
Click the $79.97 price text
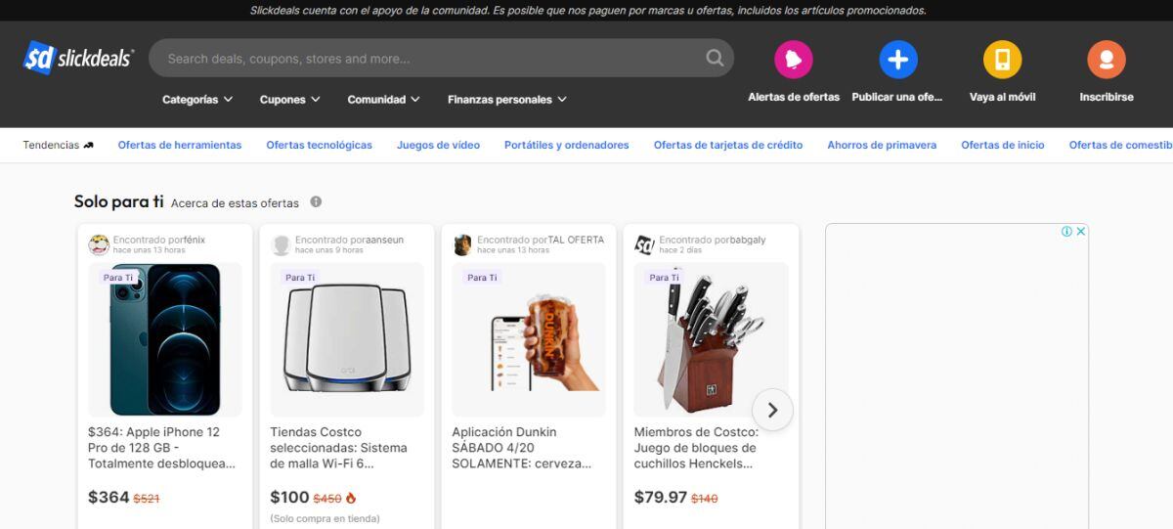click(x=661, y=498)
